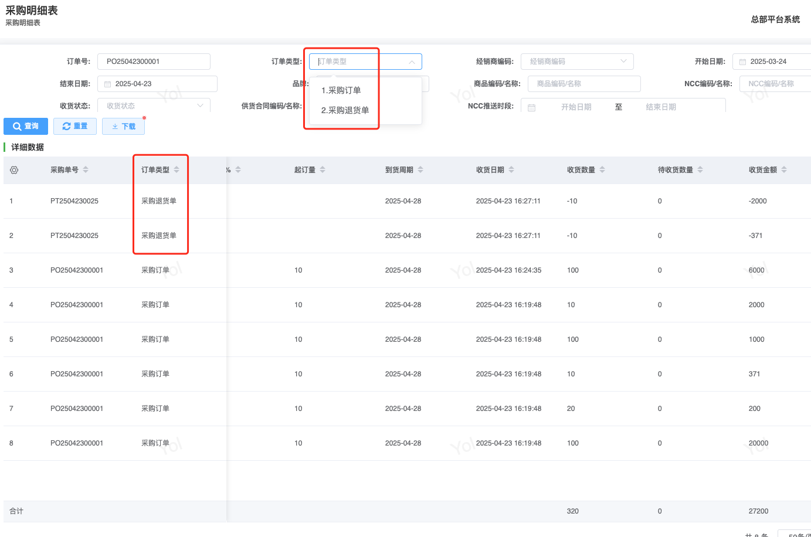The width and height of the screenshot is (811, 537).
Task: Sort by 起订量 column sort arrows
Action: [323, 170]
